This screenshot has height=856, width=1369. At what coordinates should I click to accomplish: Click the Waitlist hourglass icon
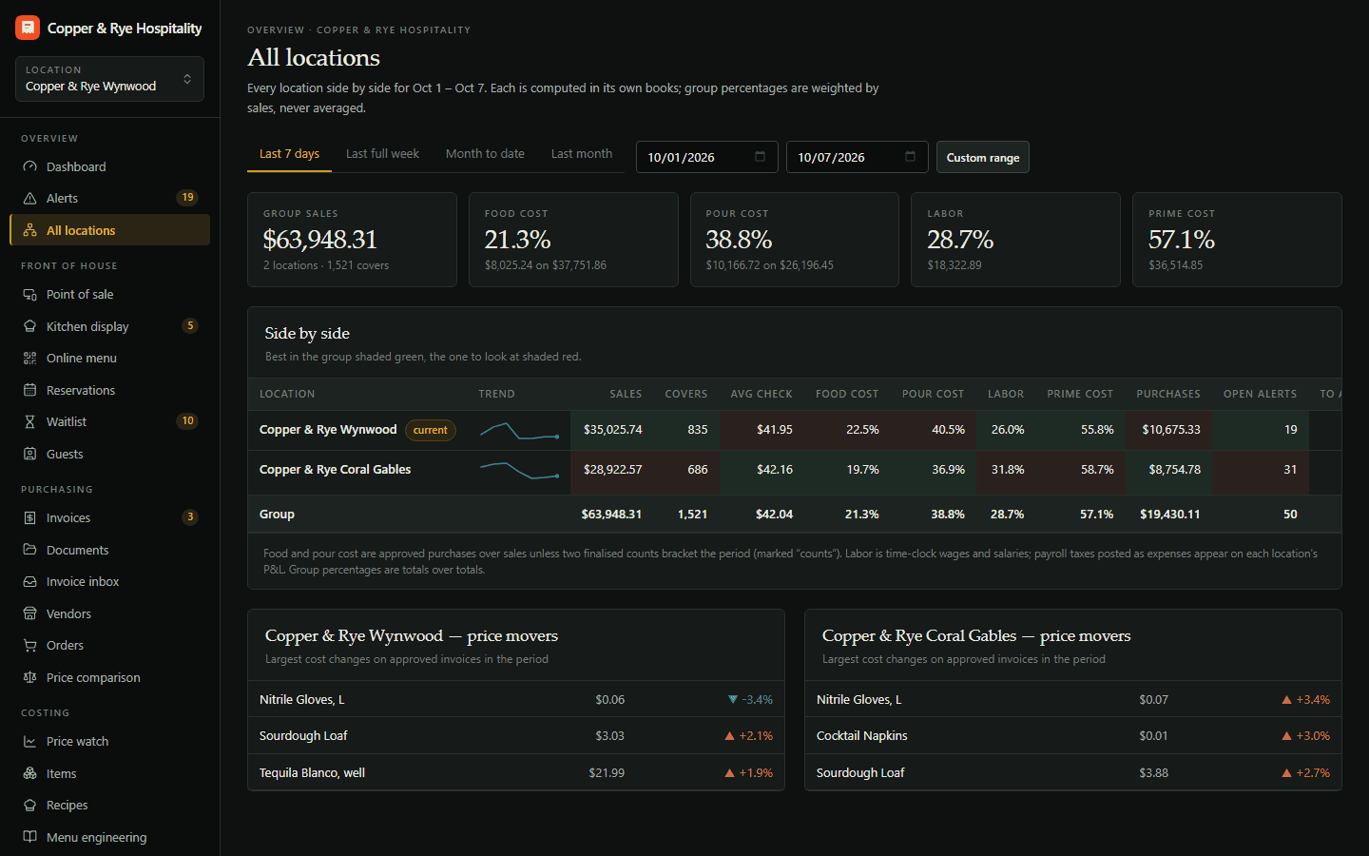click(29, 421)
